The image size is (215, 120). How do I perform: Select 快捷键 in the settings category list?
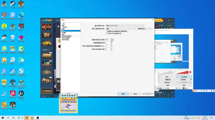pos(71,33)
